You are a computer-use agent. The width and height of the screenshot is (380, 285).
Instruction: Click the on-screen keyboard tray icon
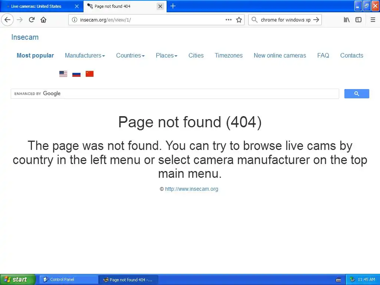point(338,280)
